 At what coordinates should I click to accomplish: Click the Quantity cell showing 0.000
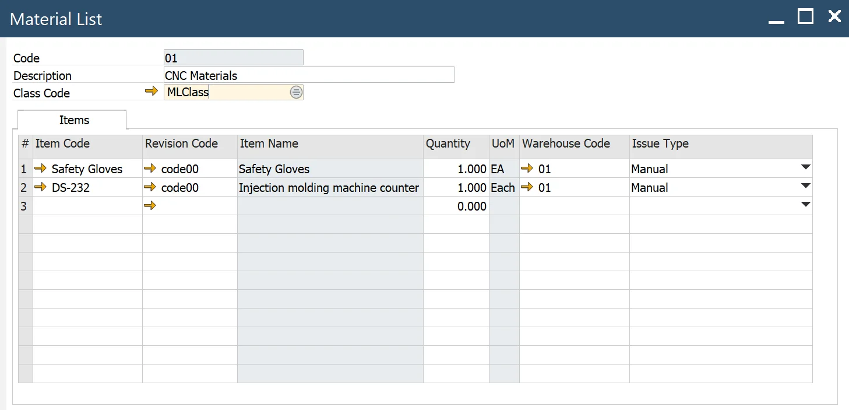(x=466, y=206)
